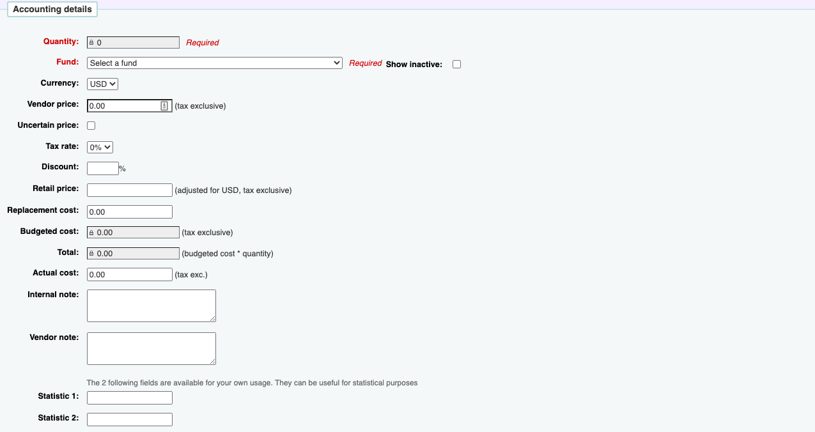
Task: Click the Accounting details section header
Action: click(x=52, y=10)
